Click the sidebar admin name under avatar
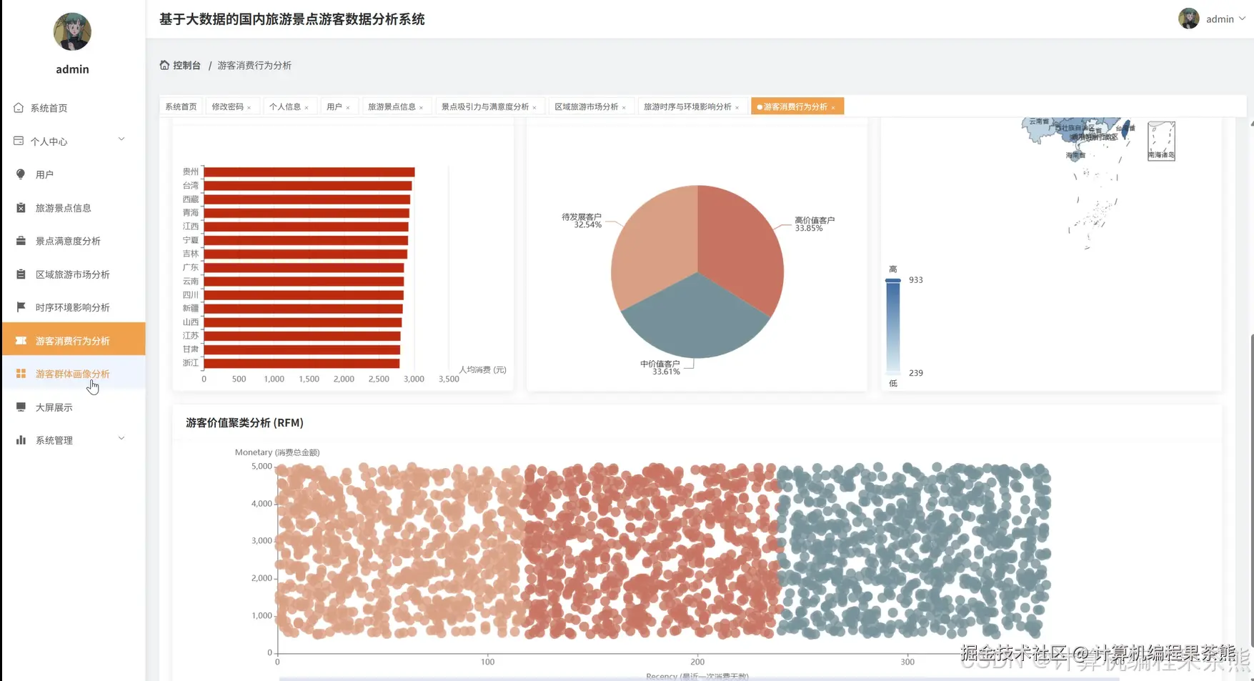 click(x=72, y=69)
